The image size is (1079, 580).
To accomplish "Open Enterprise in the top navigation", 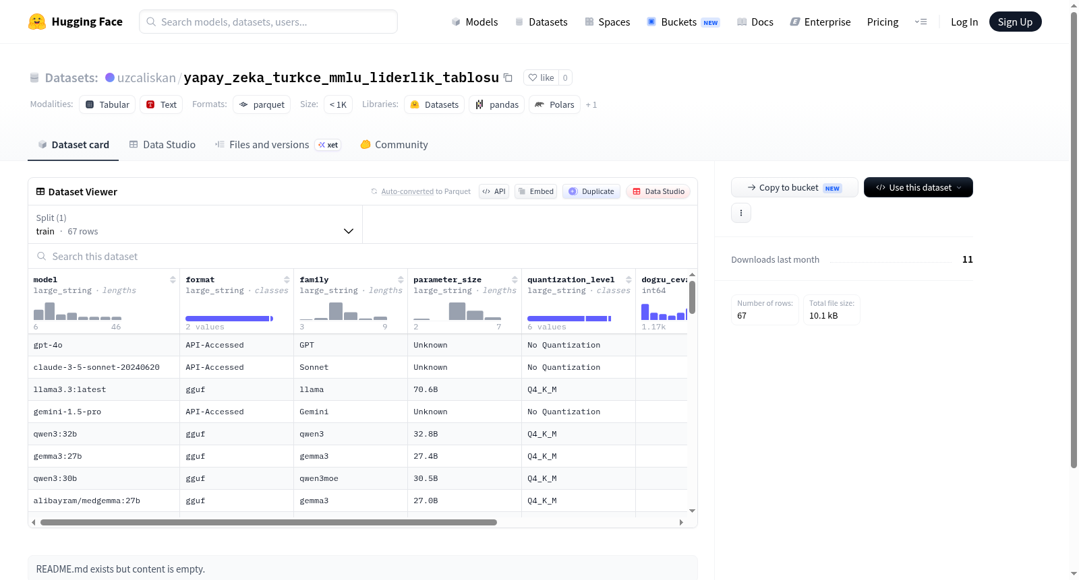I will click(821, 22).
